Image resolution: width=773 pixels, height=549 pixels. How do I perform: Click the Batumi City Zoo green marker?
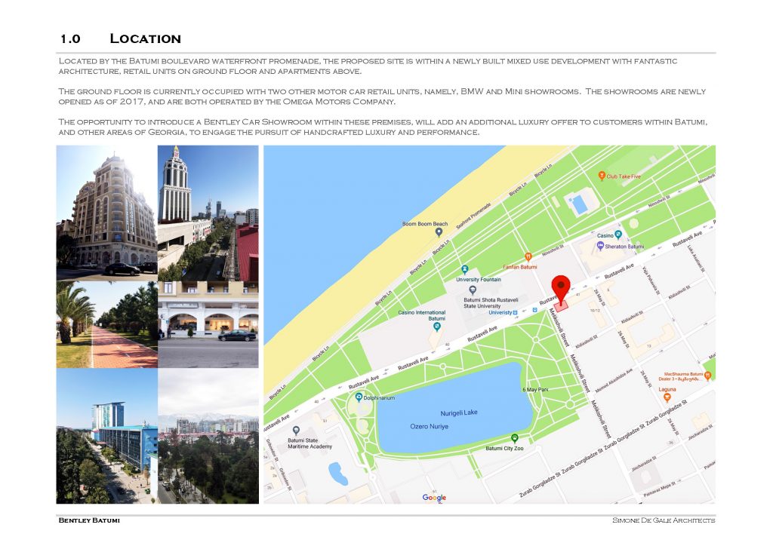click(x=515, y=438)
